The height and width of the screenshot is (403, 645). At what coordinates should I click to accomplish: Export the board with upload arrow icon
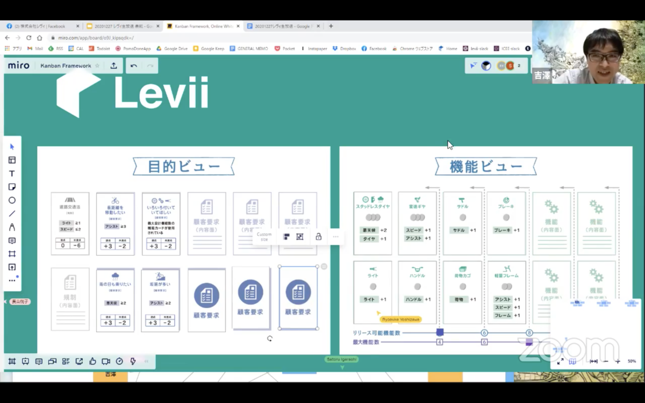point(113,66)
